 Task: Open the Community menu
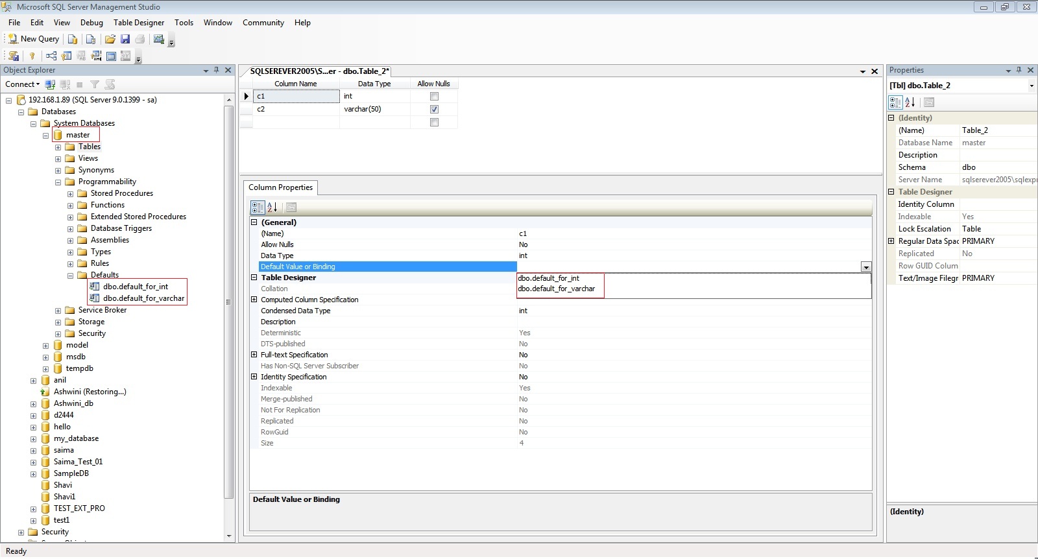(x=263, y=23)
